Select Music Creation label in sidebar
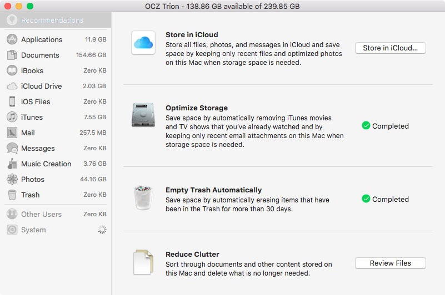This screenshot has height=295, width=445. coord(46,164)
